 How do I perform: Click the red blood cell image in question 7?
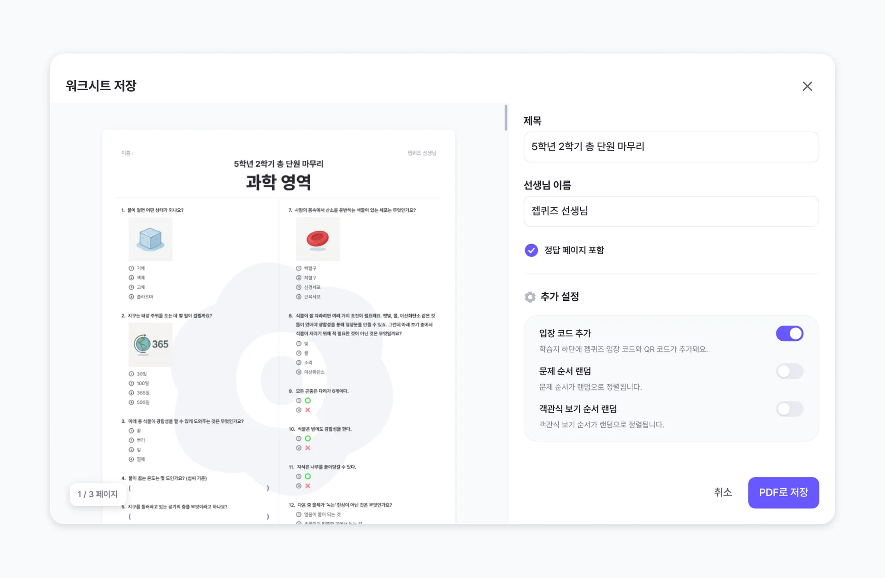(x=318, y=239)
